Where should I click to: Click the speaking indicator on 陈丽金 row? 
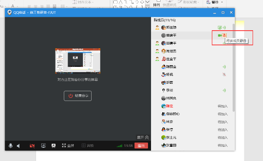(224, 67)
